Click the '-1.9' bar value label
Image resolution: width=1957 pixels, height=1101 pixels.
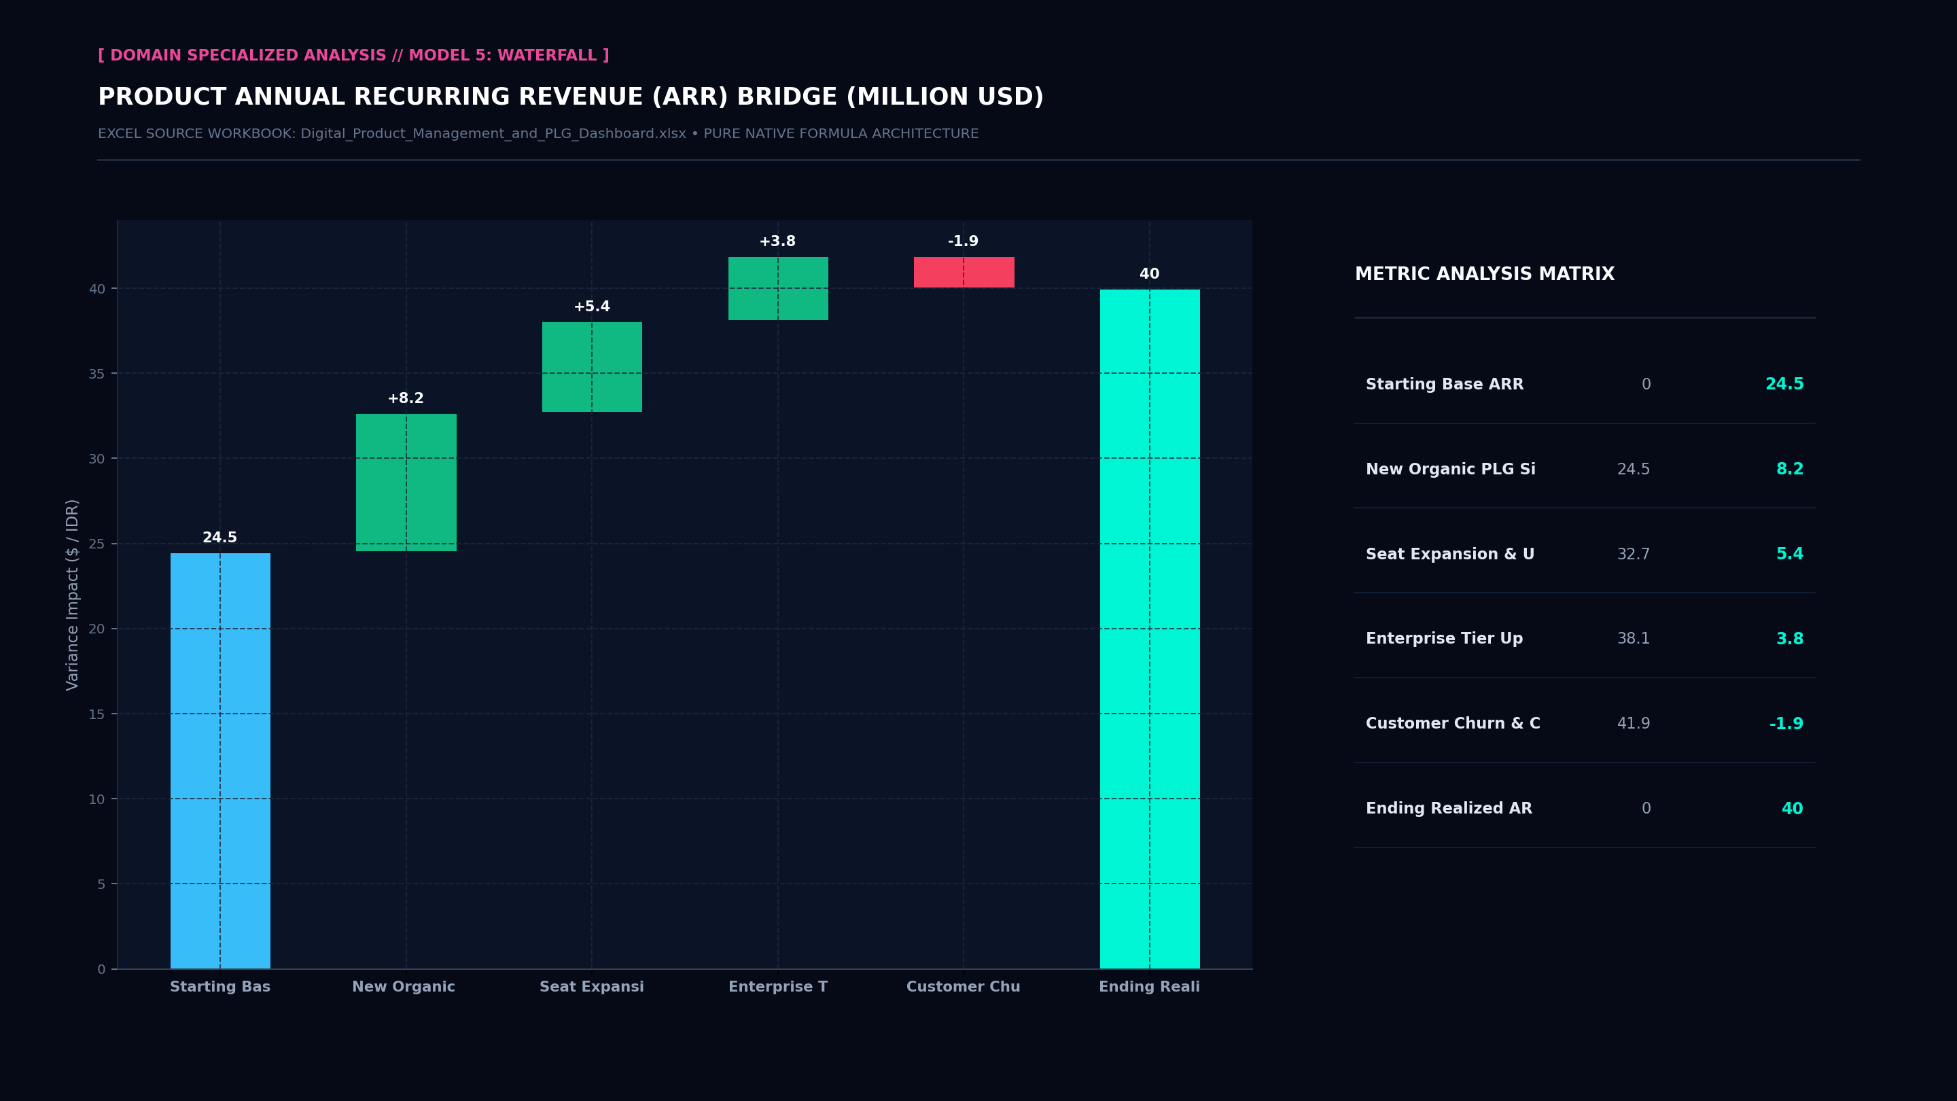coord(964,241)
